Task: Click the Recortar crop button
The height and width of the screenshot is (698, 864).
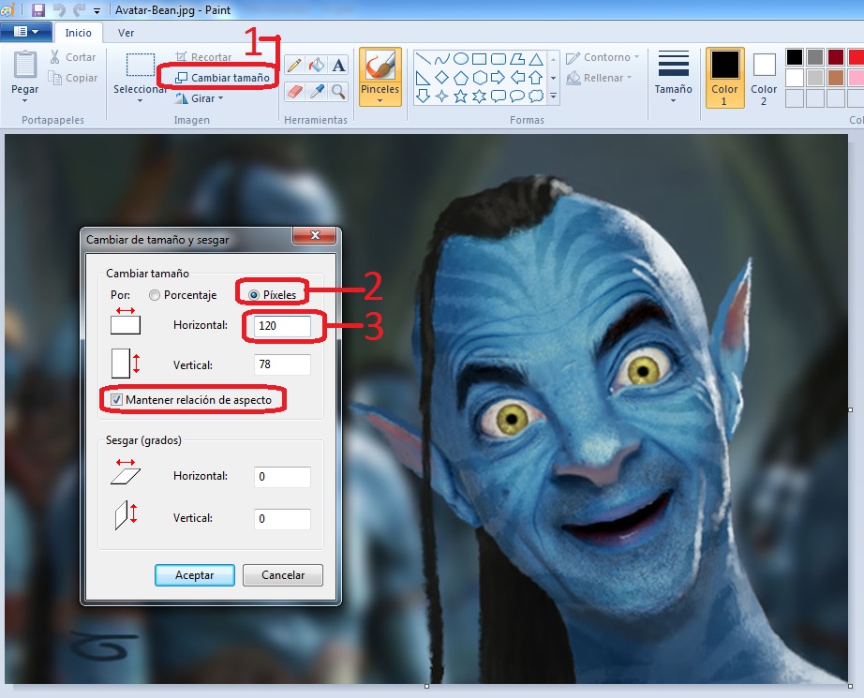Action: click(x=203, y=57)
